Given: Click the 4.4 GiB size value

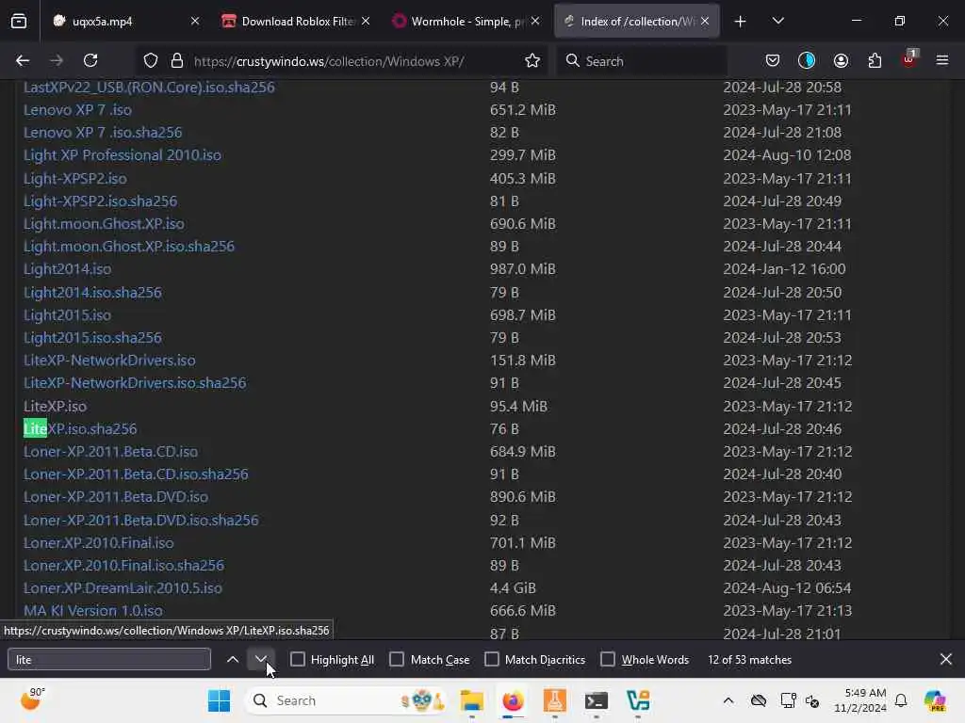Looking at the screenshot, I should click(513, 587).
